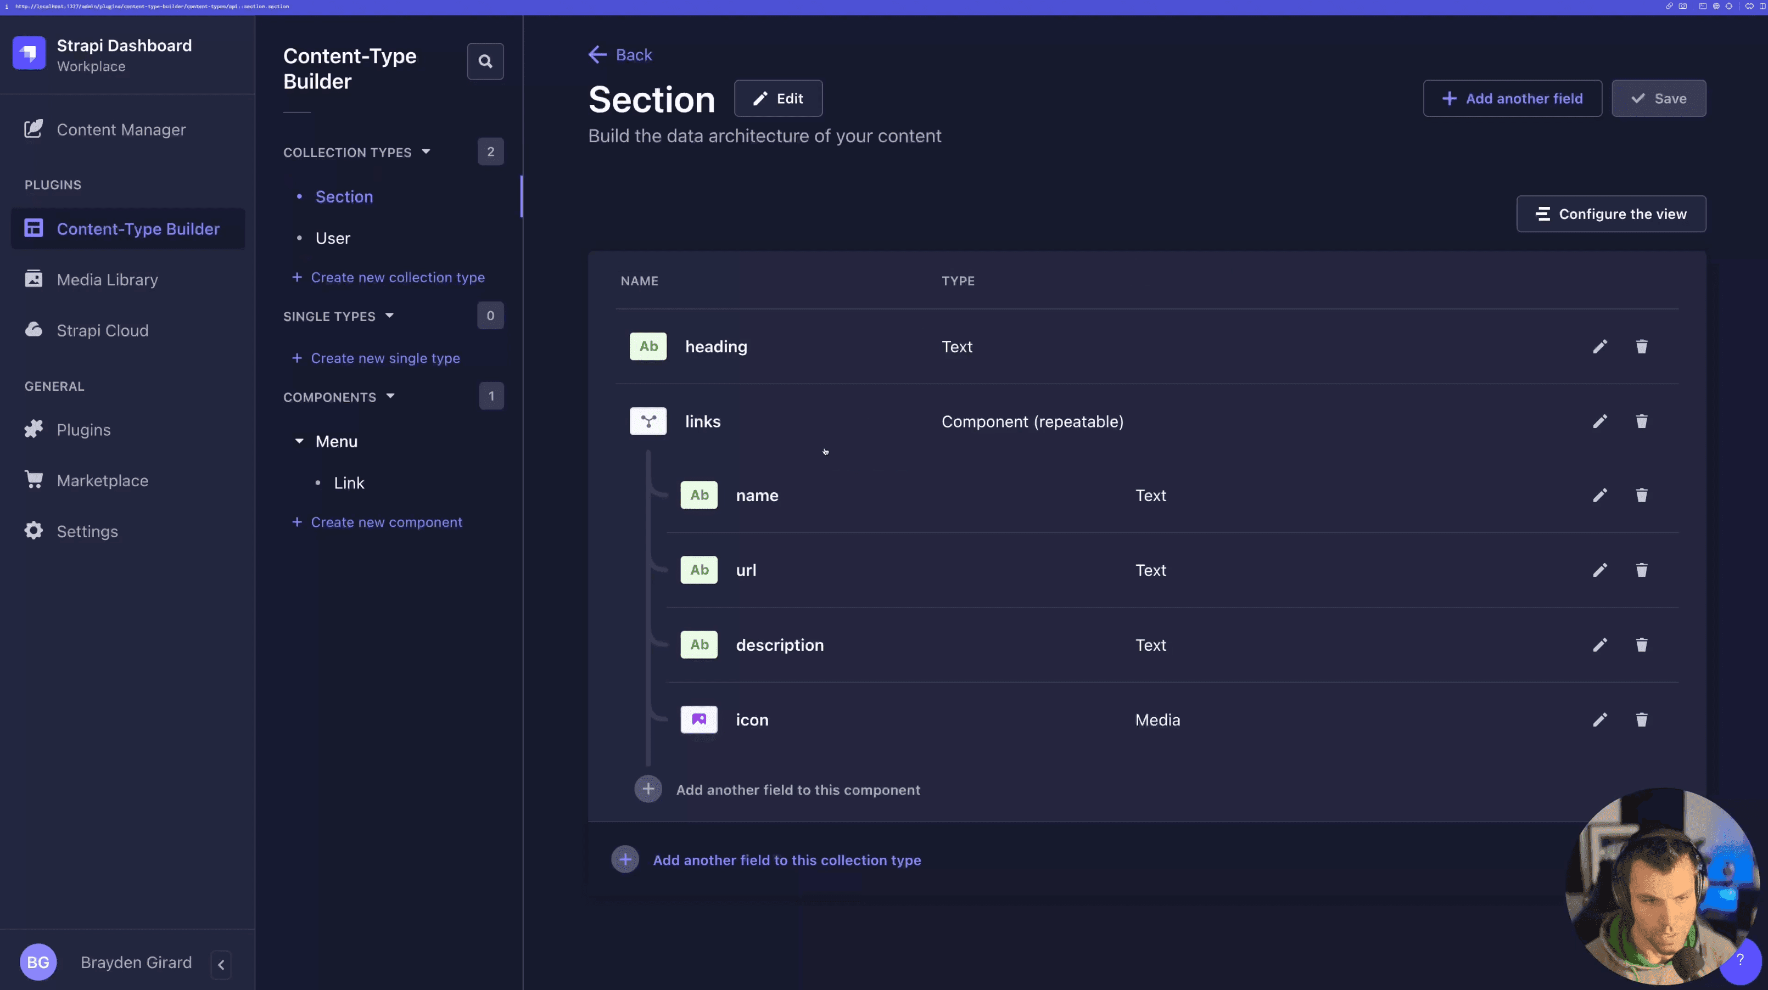Edit the heading field with pencil icon
The width and height of the screenshot is (1768, 990).
(1600, 346)
